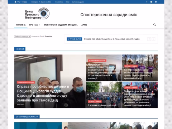This screenshot has width=172, height=129.
Task: Open article 2 травня відійшло до історії
Action: click(102, 105)
